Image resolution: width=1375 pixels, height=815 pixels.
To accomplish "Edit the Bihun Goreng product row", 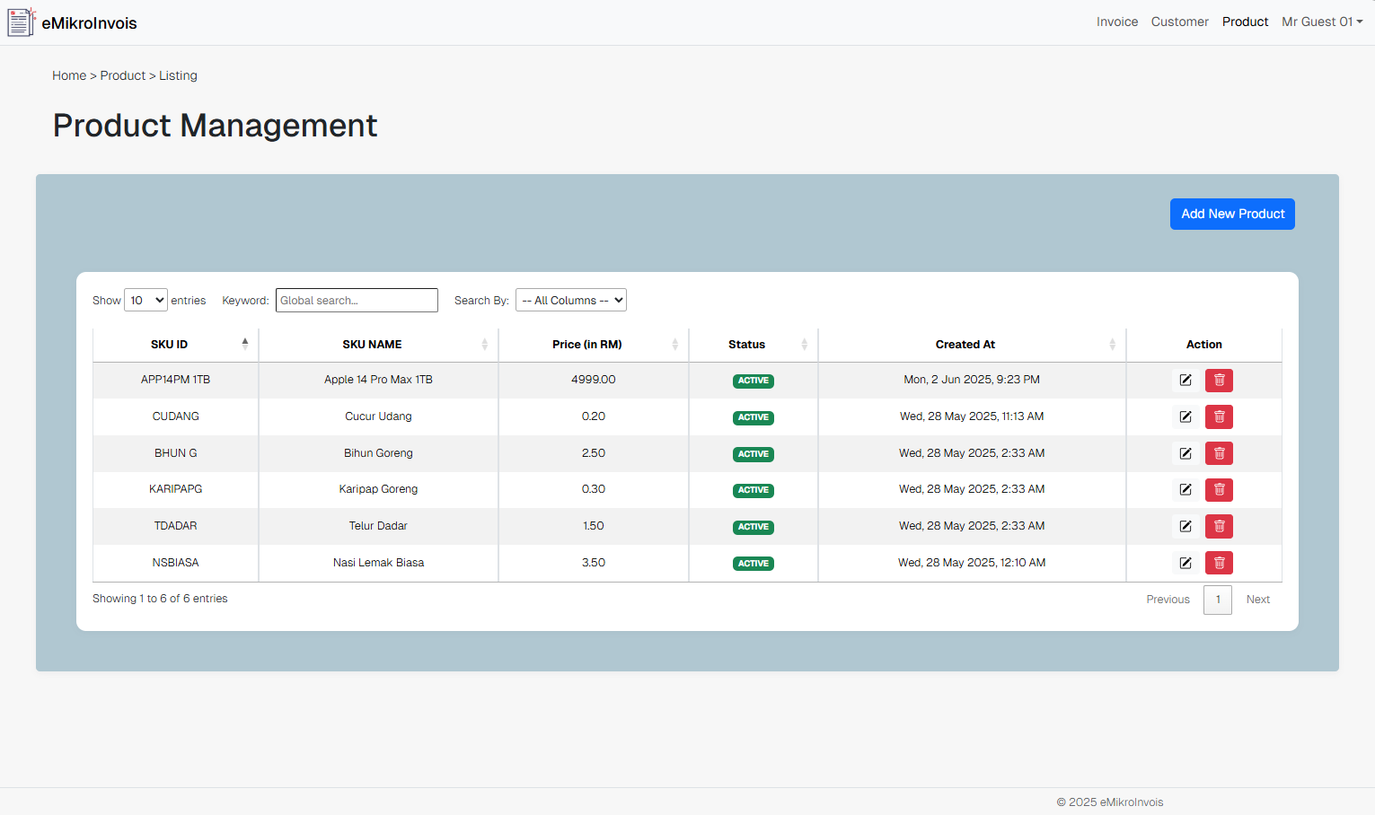I will (x=1185, y=453).
